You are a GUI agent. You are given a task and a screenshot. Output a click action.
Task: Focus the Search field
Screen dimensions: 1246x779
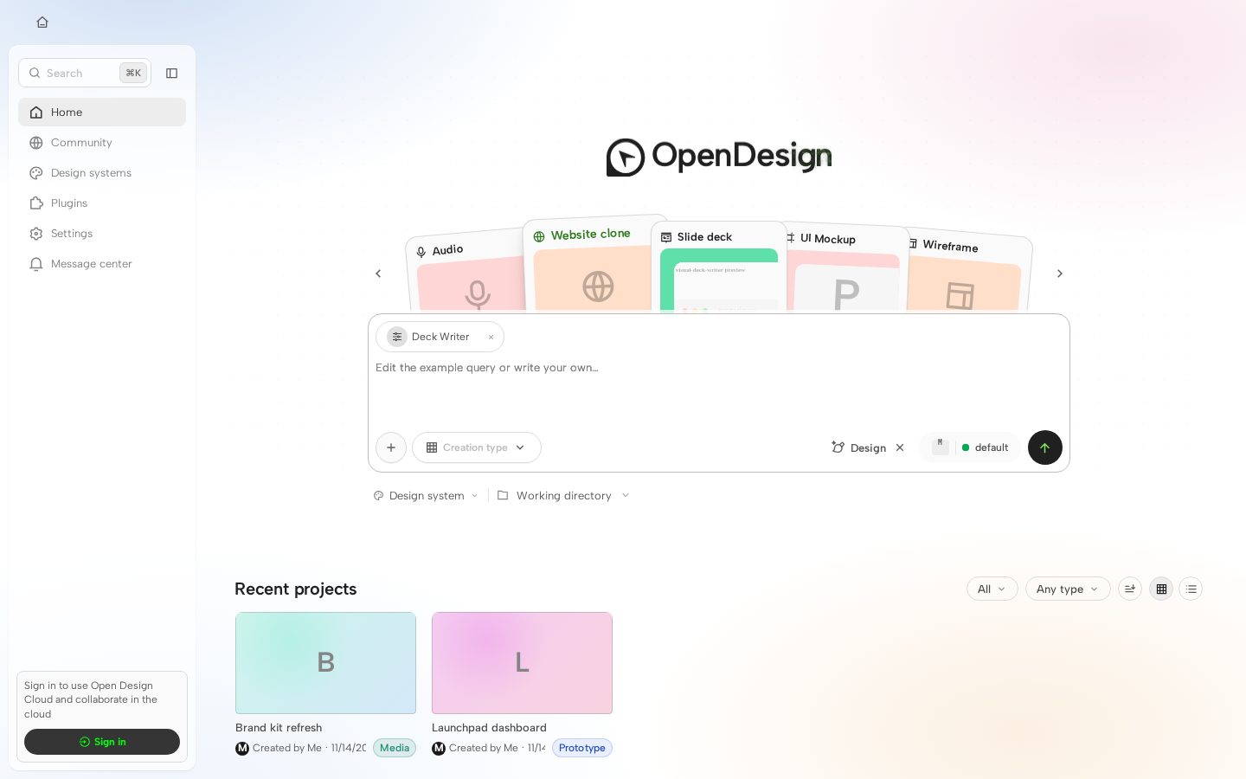[85, 73]
